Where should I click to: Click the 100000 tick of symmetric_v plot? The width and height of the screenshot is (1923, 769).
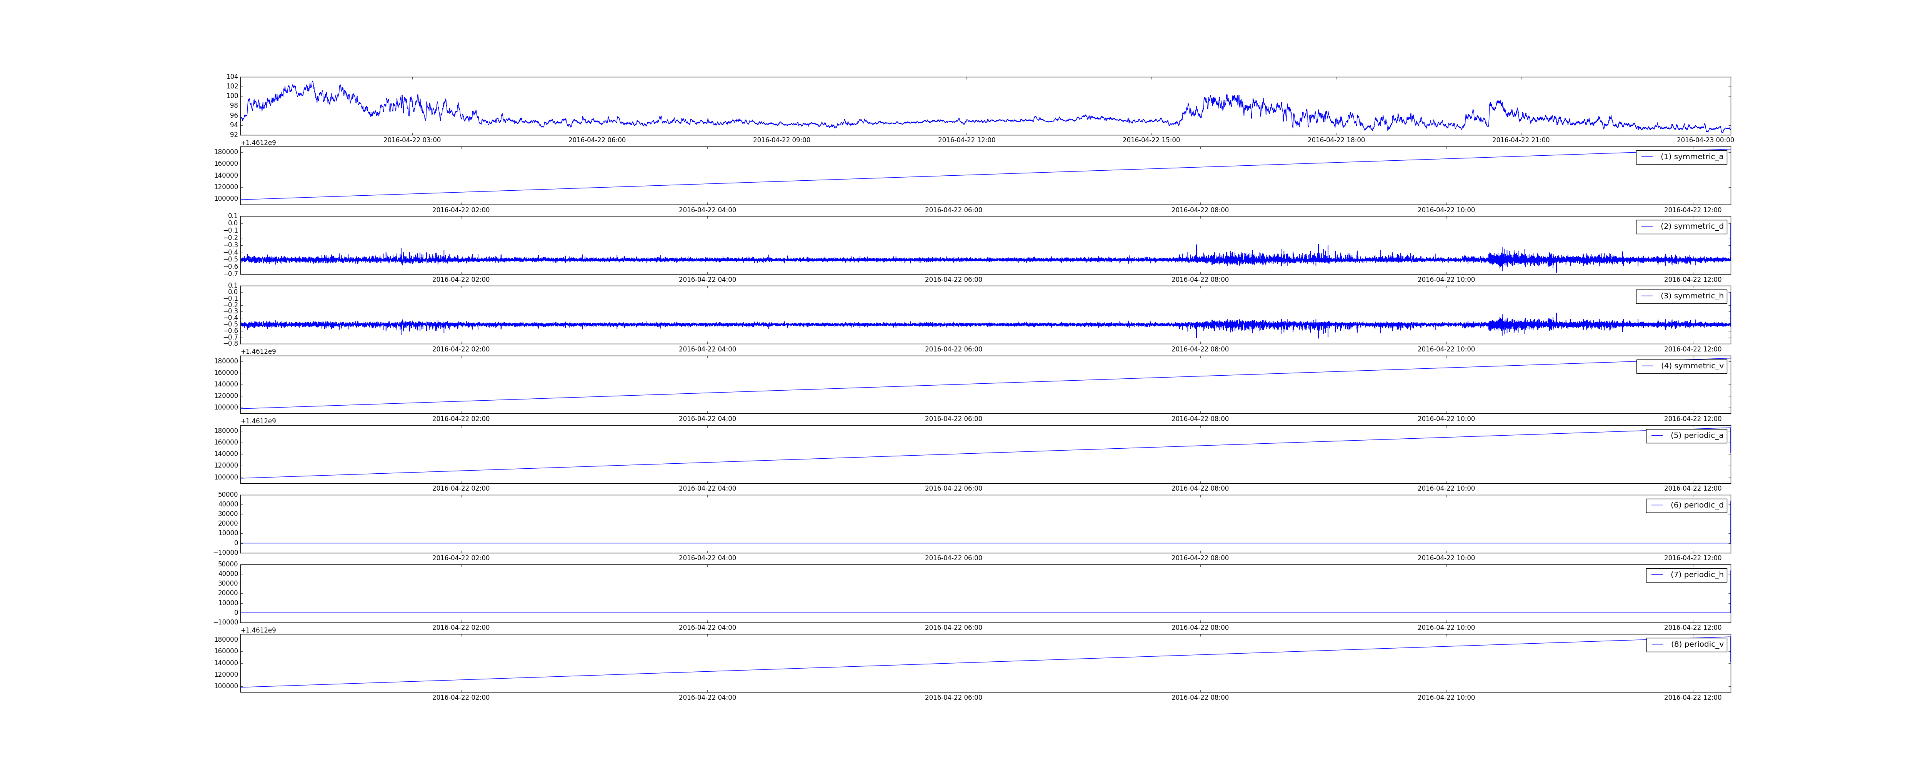[x=226, y=408]
